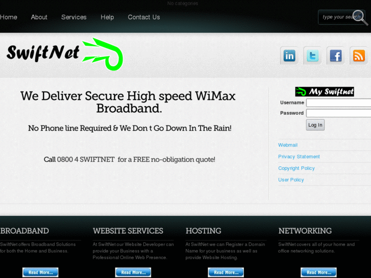Open the Copyright Policy link

tap(296, 168)
